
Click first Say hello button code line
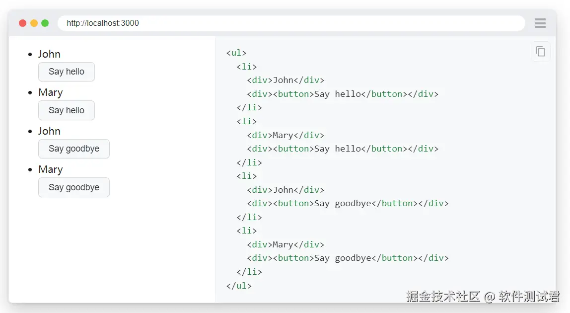click(343, 94)
